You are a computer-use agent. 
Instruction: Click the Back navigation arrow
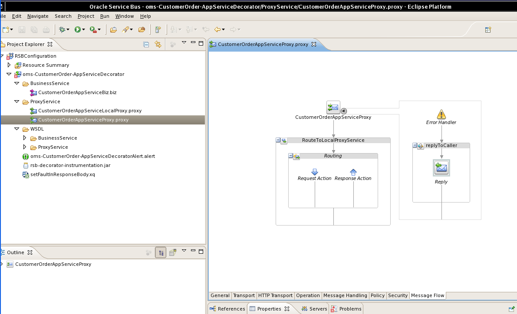[x=217, y=29]
